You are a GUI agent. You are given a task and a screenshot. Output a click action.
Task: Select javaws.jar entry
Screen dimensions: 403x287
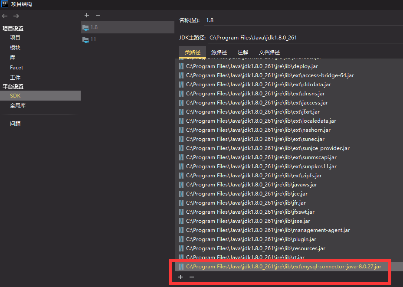pyautogui.click(x=289, y=185)
